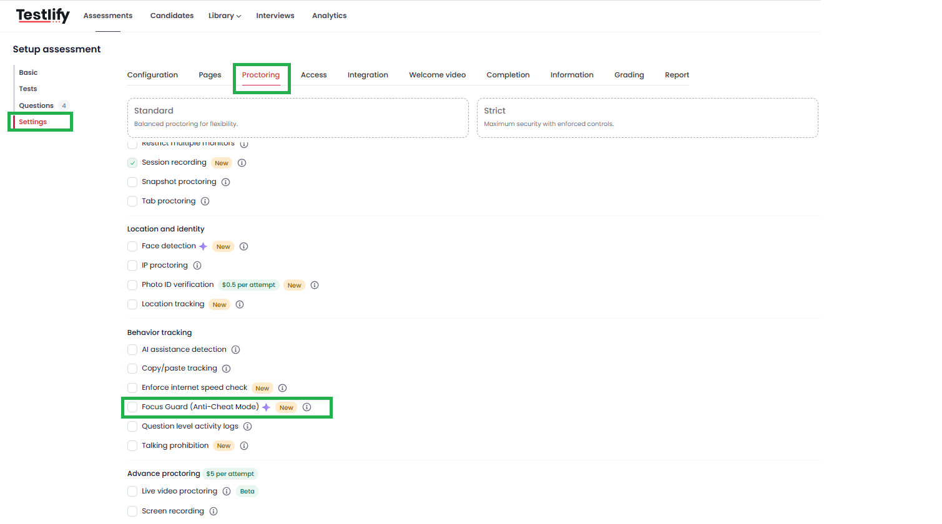Open Interviews in top navigation
Screen dimensions: 942x524
coord(275,16)
